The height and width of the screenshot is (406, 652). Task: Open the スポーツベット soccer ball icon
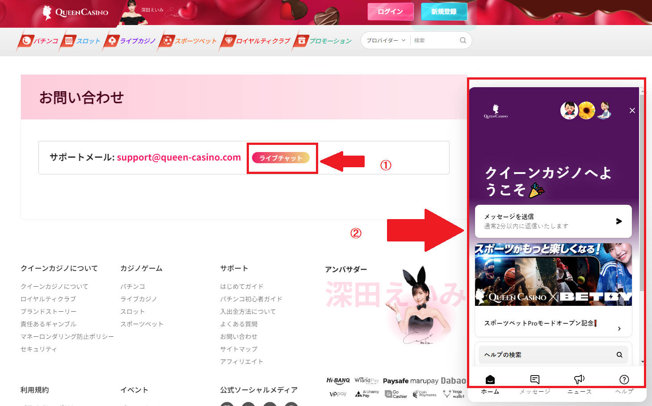167,41
